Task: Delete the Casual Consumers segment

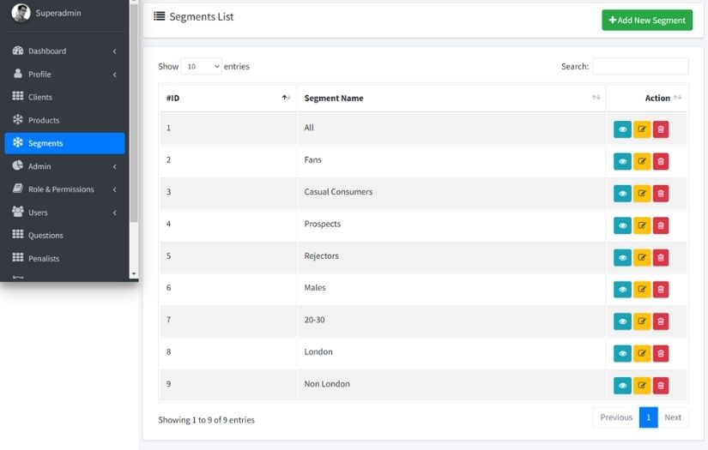Action: pyautogui.click(x=661, y=194)
